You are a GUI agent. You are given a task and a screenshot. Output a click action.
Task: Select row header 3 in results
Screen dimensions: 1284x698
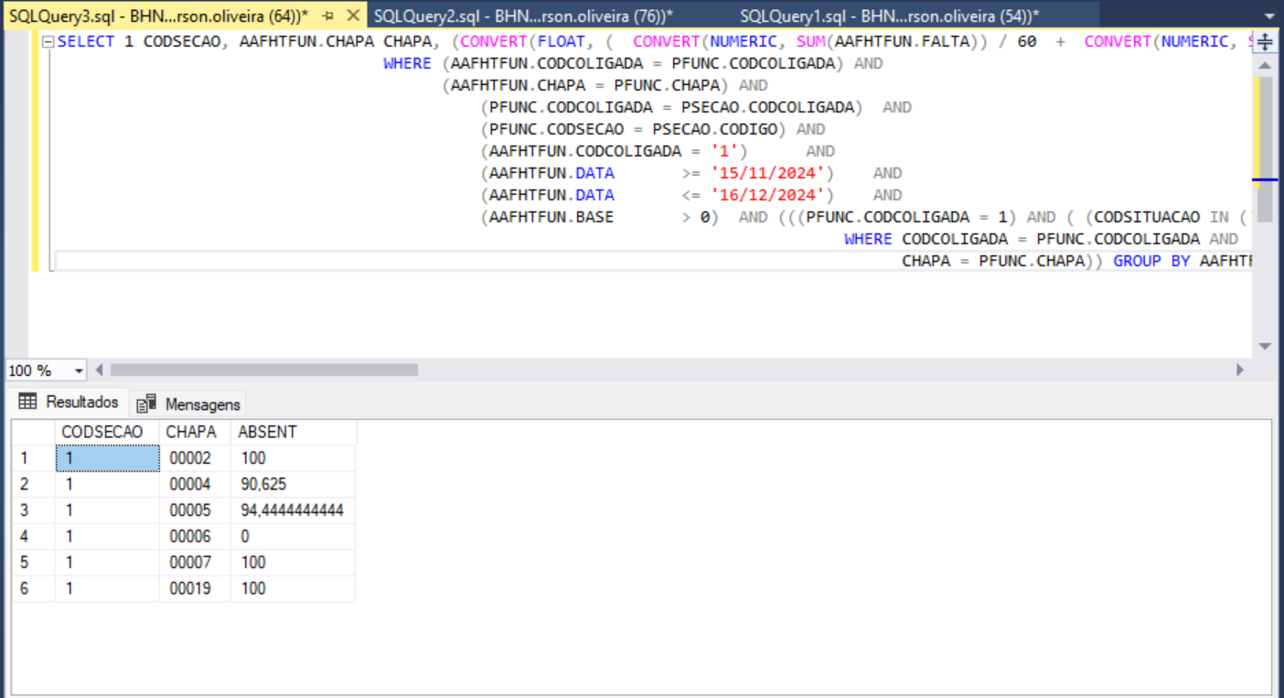pos(33,510)
